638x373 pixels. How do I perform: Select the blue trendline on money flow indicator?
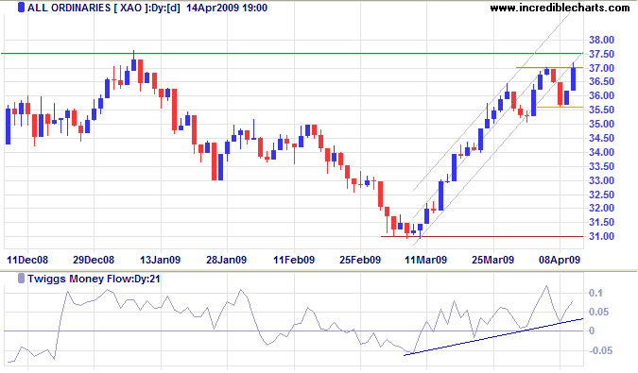coord(493,337)
